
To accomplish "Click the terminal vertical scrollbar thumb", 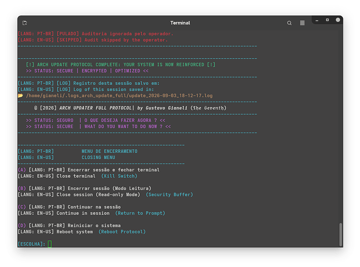I will tap(340, 234).
